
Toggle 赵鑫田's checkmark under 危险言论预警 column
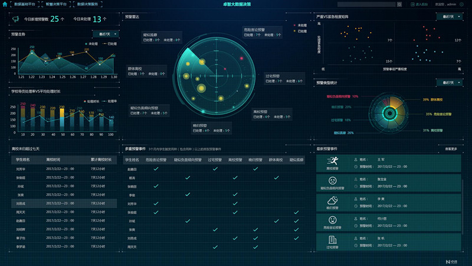click(x=156, y=169)
